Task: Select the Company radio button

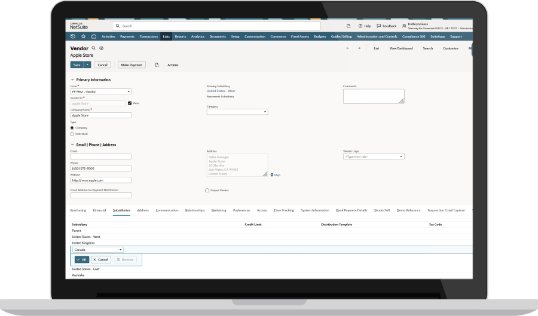Action: 72,128
